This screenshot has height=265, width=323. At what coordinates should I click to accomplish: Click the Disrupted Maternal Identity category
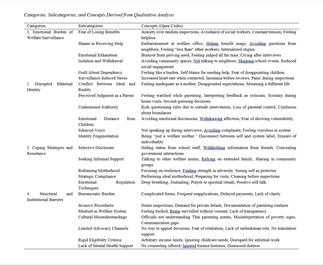(x=50, y=87)
